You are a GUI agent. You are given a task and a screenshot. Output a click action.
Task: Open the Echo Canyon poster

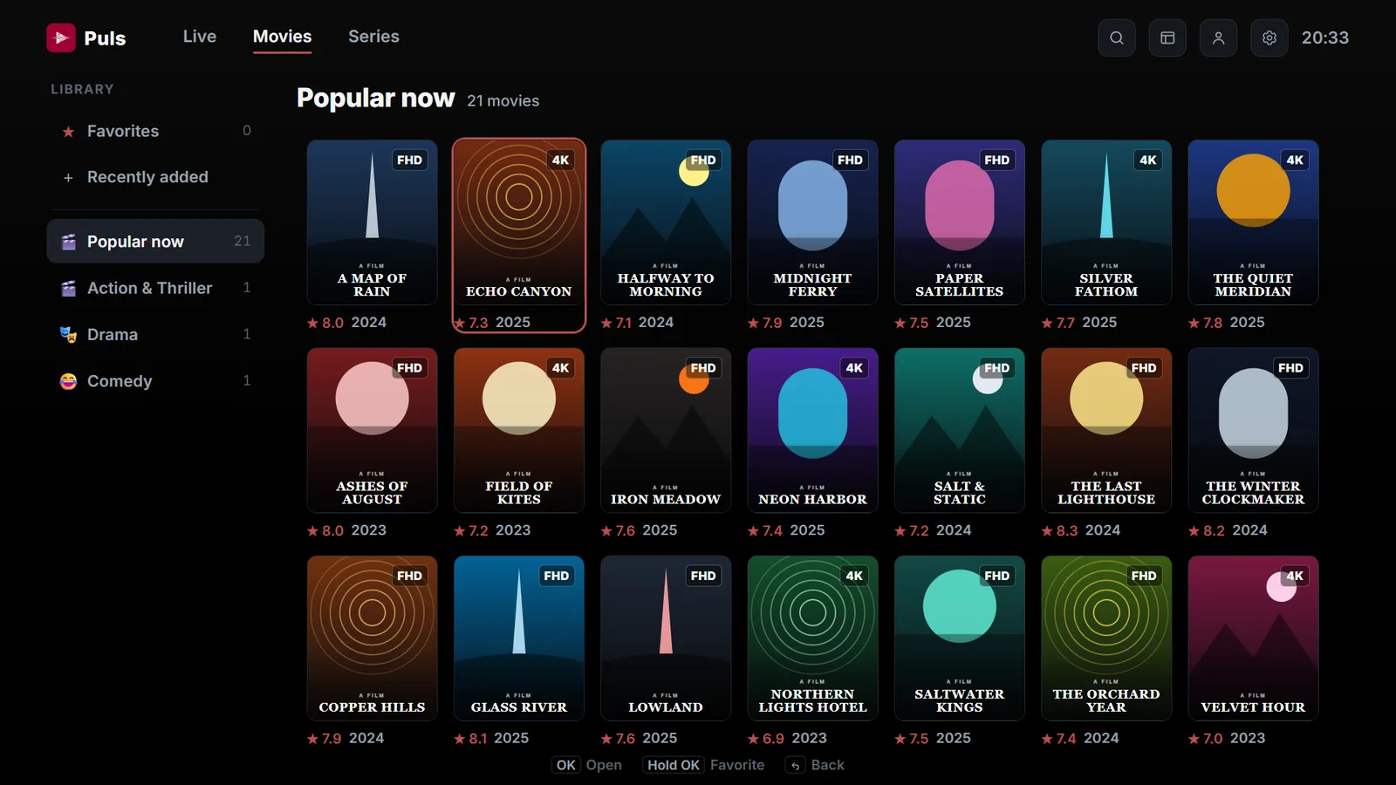519,222
